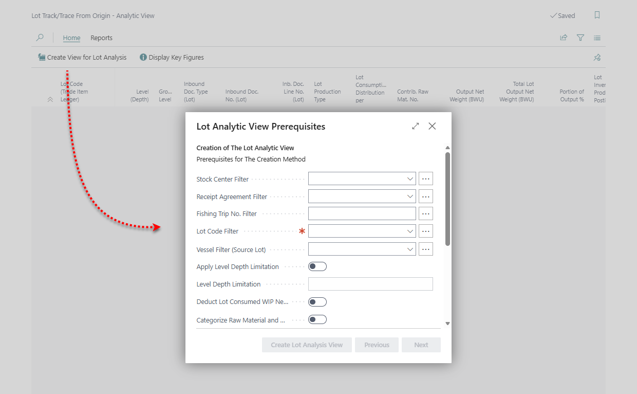The height and width of the screenshot is (394, 637).
Task: Open Stock Center Filter lookup ellipsis
Action: coord(426,178)
